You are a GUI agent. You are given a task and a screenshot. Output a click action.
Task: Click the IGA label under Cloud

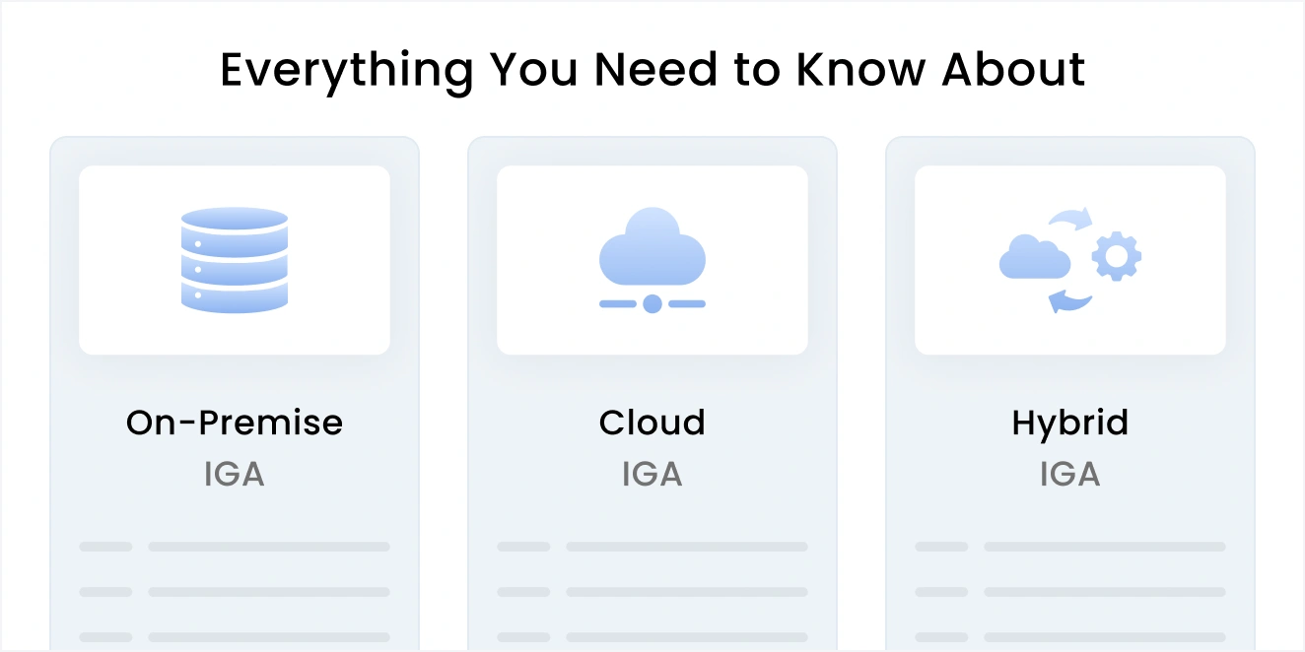pos(652,475)
